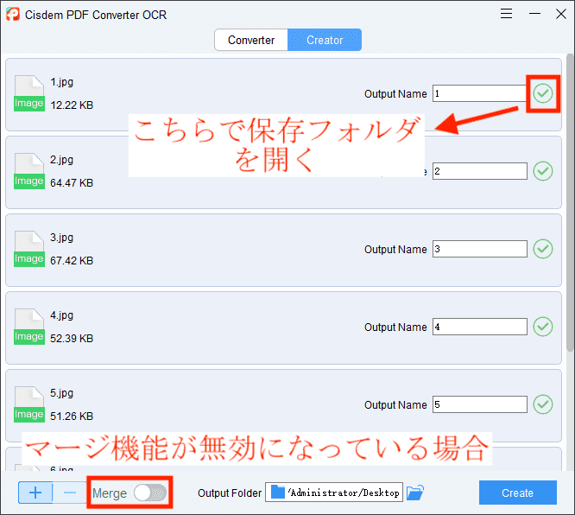575x515 pixels.
Task: Select the 3.jpg file name
Action: pyautogui.click(x=61, y=238)
